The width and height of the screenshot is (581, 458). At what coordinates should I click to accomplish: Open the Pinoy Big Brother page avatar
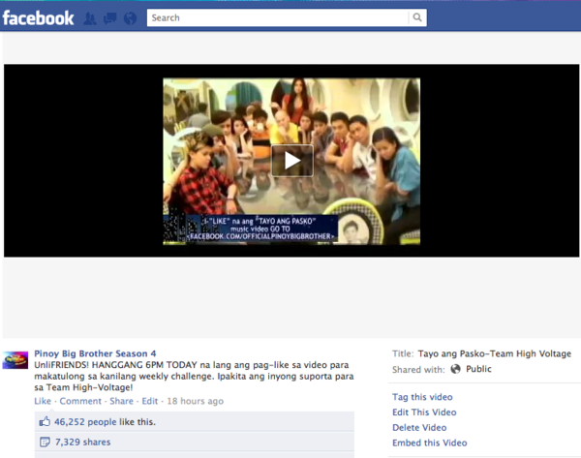(x=15, y=360)
